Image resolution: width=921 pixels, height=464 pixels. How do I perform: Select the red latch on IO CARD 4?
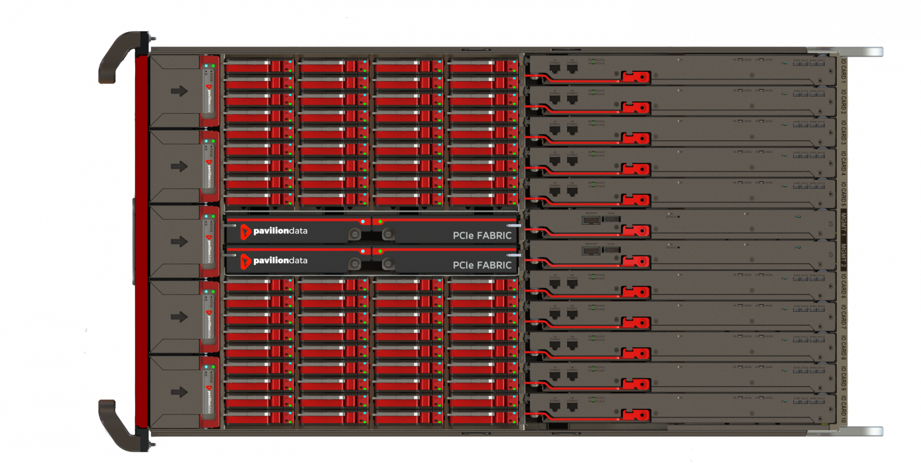(635, 169)
